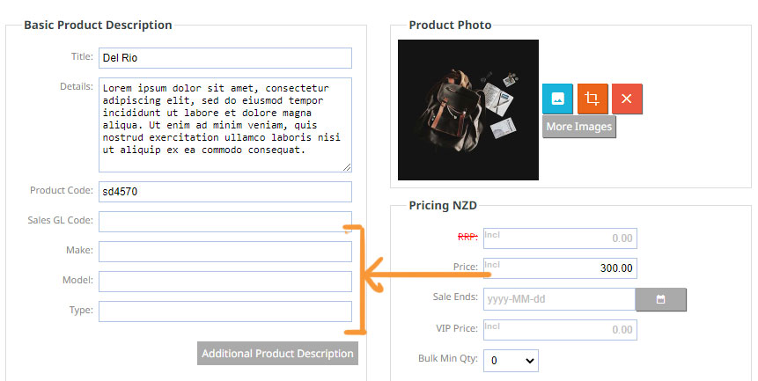Click the Type input field
758x381 pixels.
(225, 311)
